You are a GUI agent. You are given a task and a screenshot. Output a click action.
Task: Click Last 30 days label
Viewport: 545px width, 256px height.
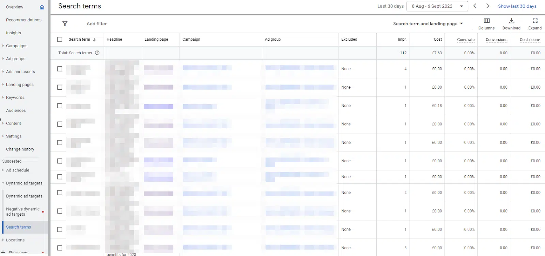390,6
